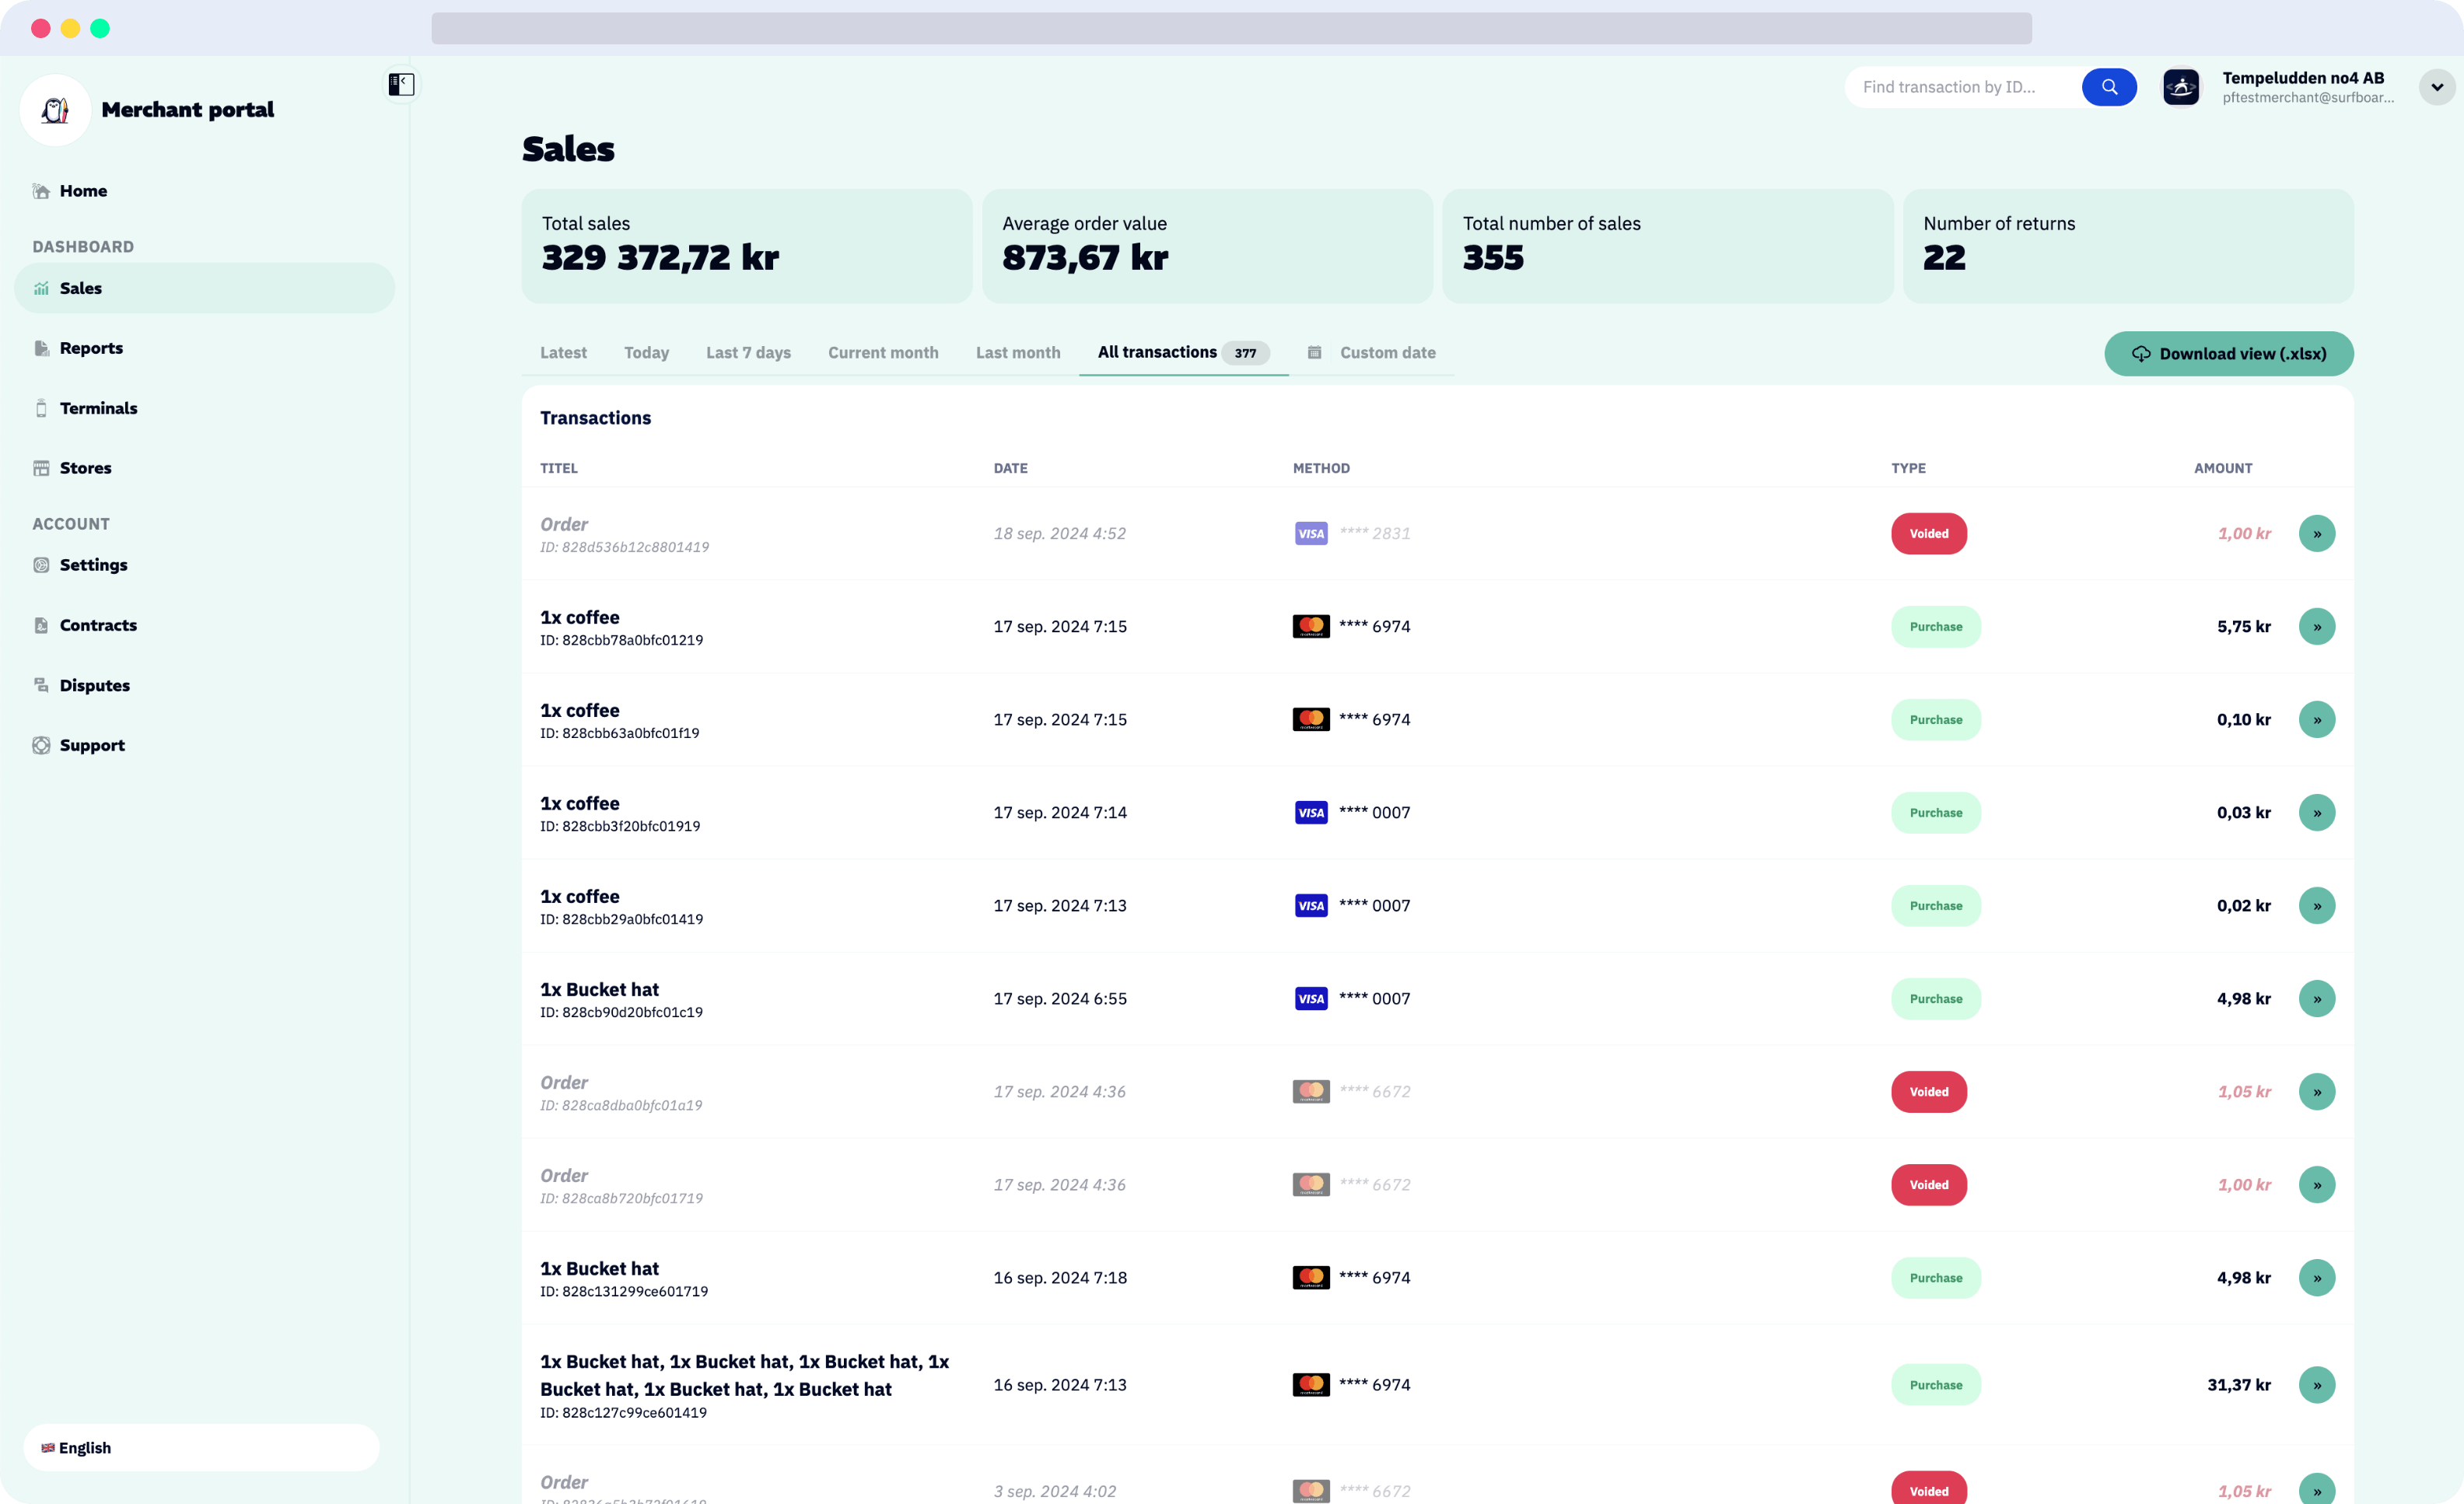This screenshot has height=1504, width=2464.
Task: Click the DATE column header
Action: coord(1010,468)
